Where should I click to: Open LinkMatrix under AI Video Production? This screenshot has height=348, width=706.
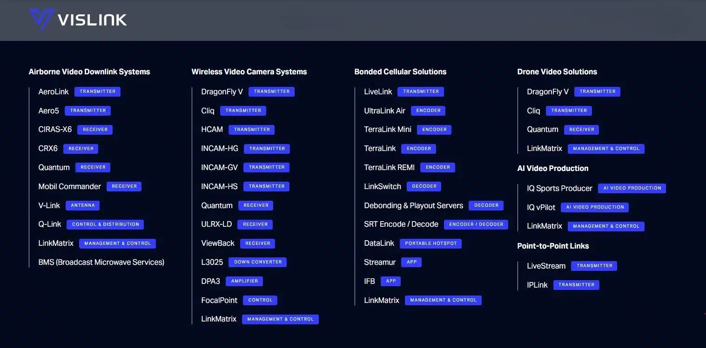545,226
